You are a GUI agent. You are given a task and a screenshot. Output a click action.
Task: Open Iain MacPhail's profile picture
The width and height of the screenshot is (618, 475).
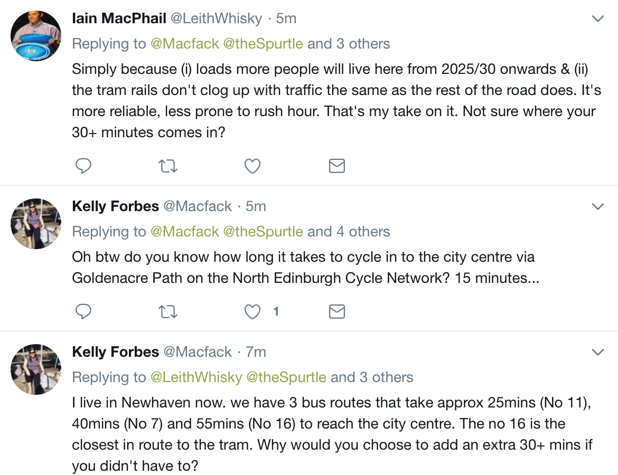tap(36, 36)
